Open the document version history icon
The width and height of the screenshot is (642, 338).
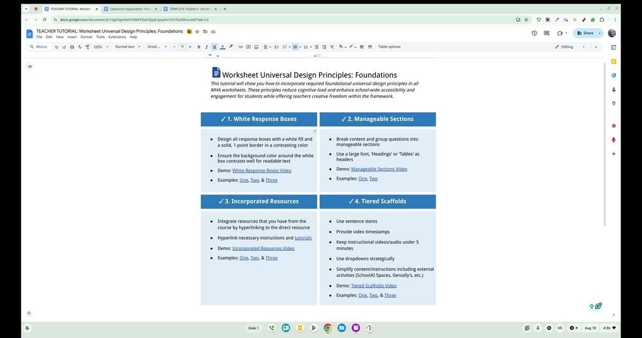pyautogui.click(x=533, y=33)
